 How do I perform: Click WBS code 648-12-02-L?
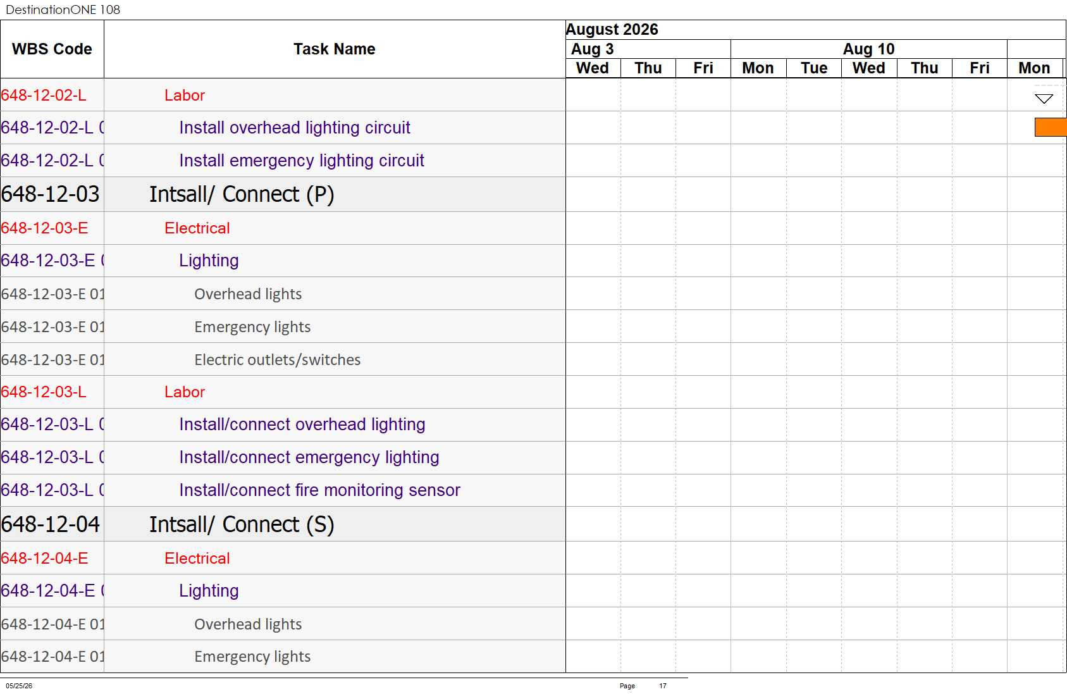tap(44, 95)
